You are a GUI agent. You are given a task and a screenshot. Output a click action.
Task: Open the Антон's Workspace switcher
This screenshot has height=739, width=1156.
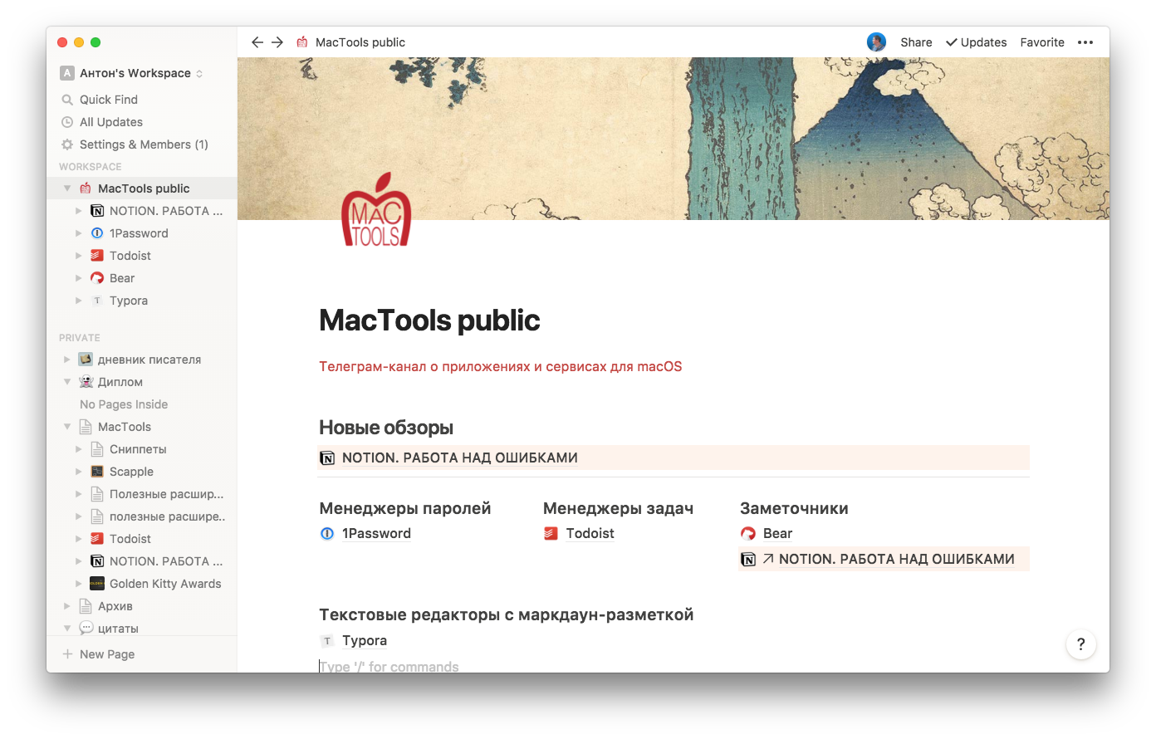point(131,73)
